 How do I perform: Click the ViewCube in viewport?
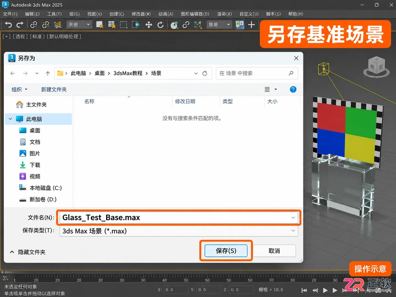[376, 66]
